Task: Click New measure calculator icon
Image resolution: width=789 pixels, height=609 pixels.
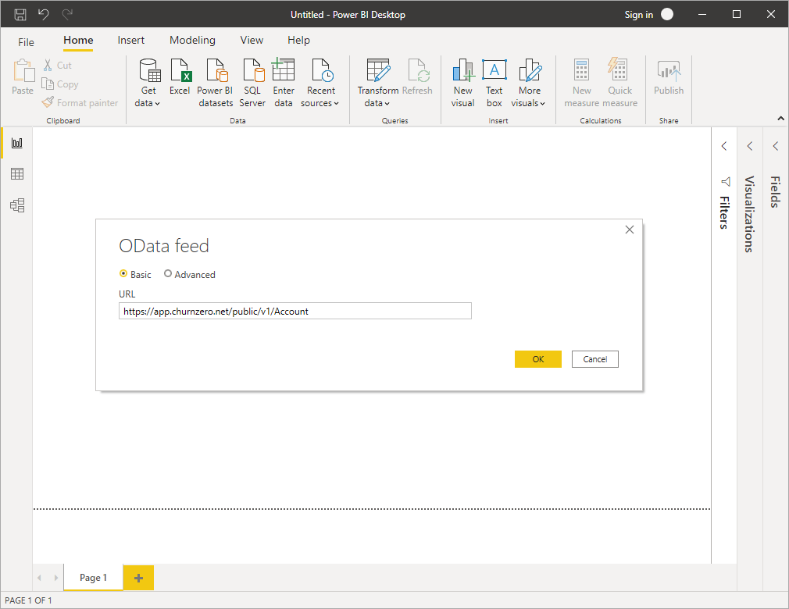Action: 582,70
